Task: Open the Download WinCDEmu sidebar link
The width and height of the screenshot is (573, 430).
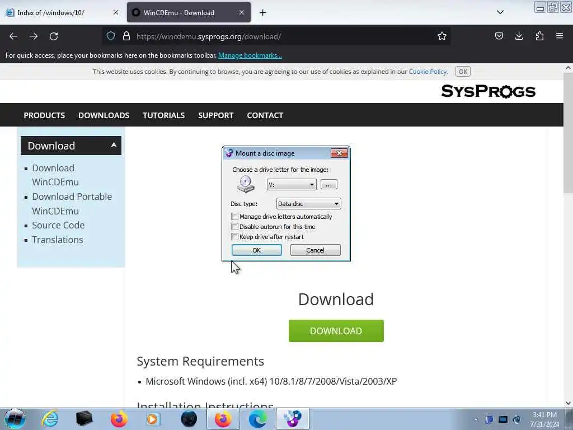Action: [x=55, y=175]
